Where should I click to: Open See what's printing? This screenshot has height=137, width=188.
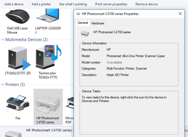(73, 4)
